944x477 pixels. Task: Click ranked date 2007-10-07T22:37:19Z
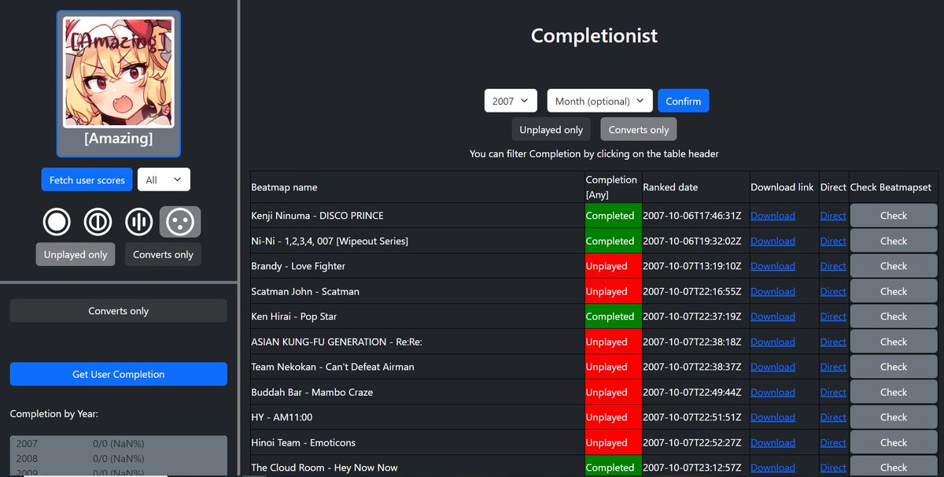(693, 316)
